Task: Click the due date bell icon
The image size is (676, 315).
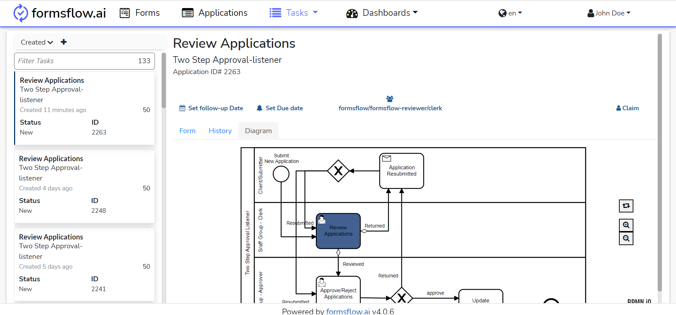Action: coord(259,108)
